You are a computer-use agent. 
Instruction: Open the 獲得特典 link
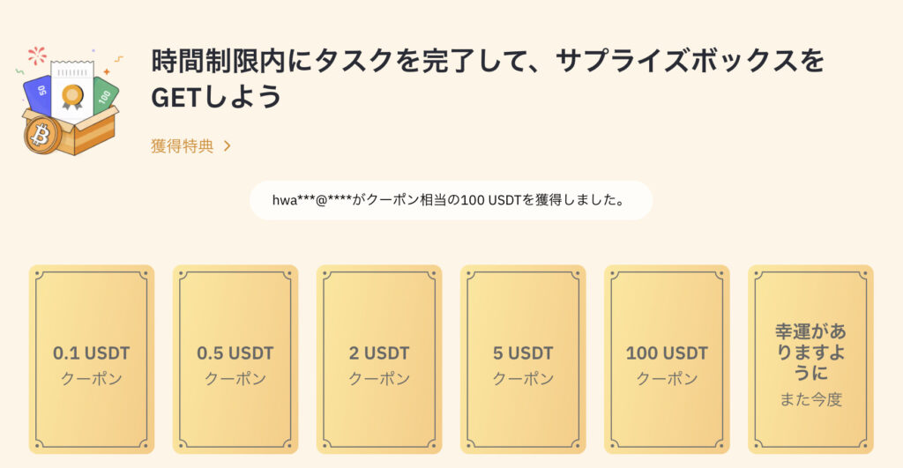182,146
